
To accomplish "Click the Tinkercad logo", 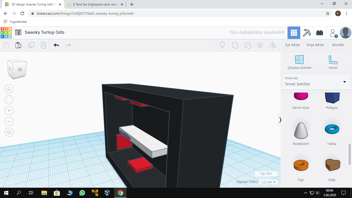I will 6,32.
